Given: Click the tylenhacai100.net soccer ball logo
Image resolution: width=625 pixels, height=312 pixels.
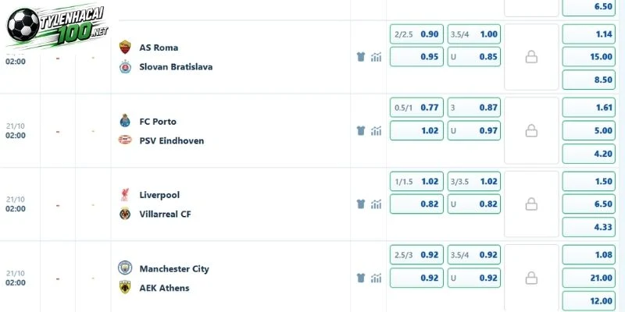Looking at the screenshot, I should [23, 25].
